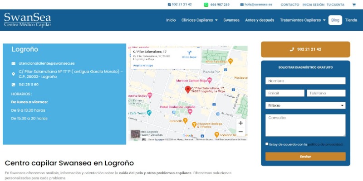Zoom in on the map with plus button
The image size is (363, 181).
click(x=240, y=123)
